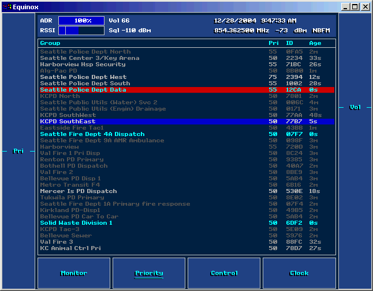Open the Control button
This screenshot has height=291, width=373.
coord(224,273)
